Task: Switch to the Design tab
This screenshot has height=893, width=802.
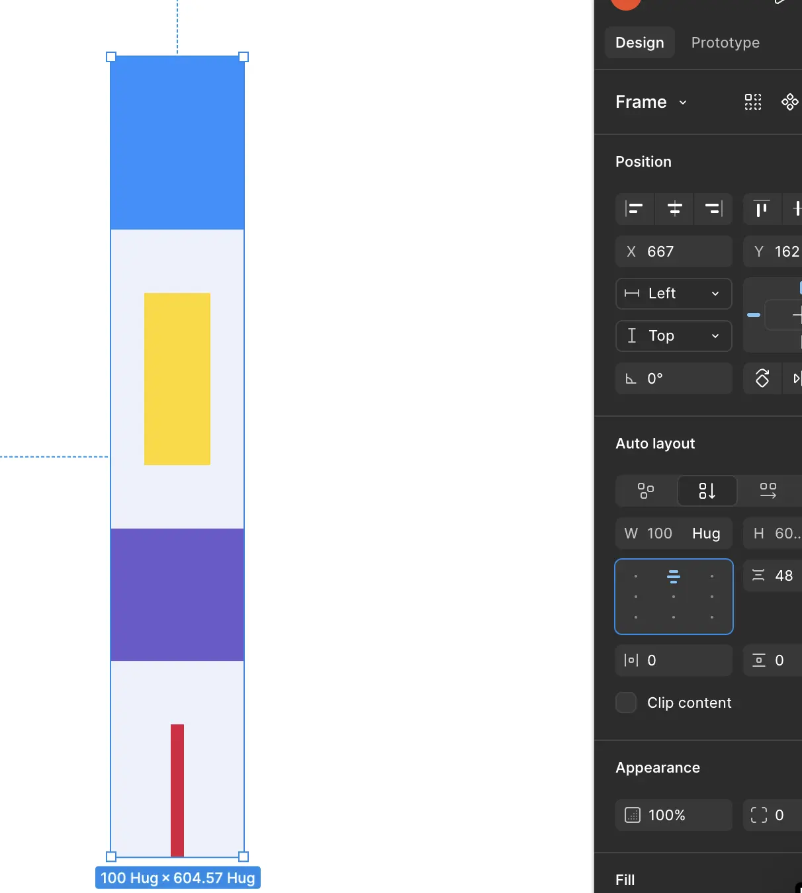Action: [x=639, y=42]
